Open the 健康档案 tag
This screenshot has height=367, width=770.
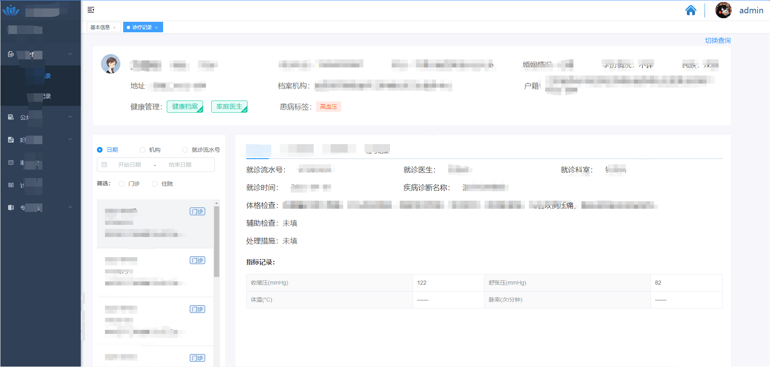185,107
